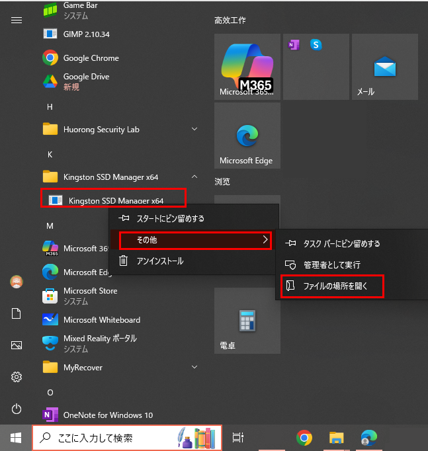This screenshot has width=428, height=451.
Task: Open the メール tile
Action: (x=385, y=67)
